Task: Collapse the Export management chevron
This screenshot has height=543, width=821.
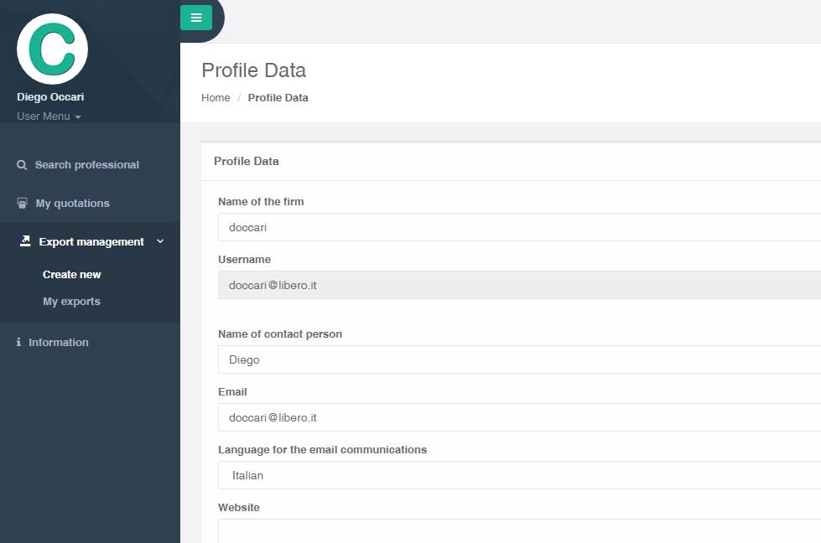Action: click(x=160, y=241)
